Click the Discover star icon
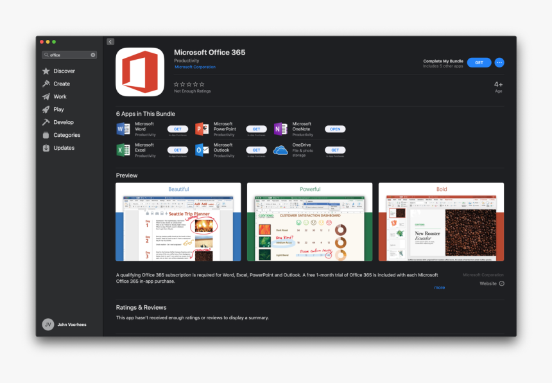The image size is (552, 383). tap(46, 71)
